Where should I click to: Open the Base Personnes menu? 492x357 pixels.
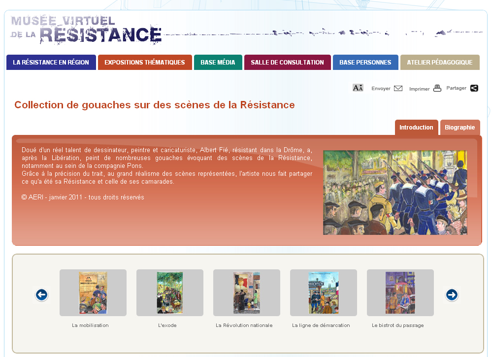365,62
